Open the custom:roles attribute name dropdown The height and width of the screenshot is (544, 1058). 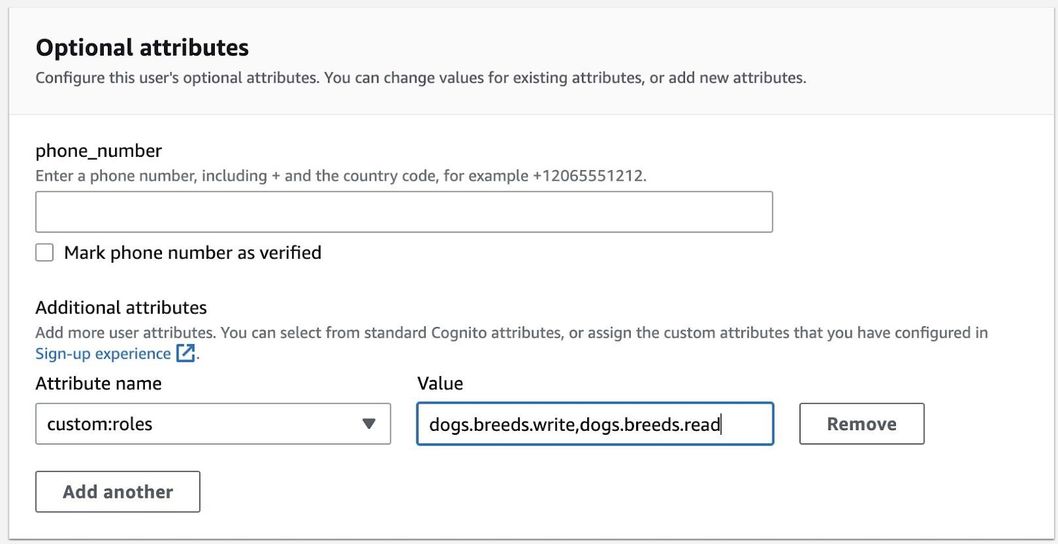213,424
